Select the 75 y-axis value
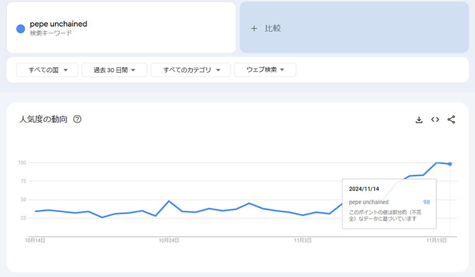 click(x=23, y=181)
